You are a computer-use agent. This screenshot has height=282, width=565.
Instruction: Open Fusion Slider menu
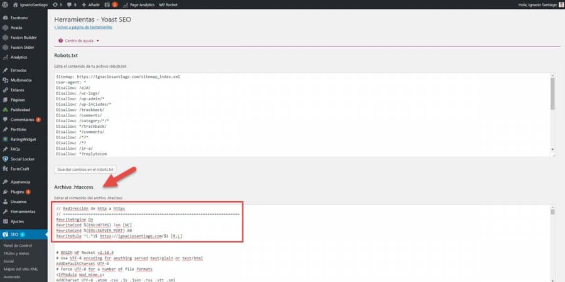point(23,47)
